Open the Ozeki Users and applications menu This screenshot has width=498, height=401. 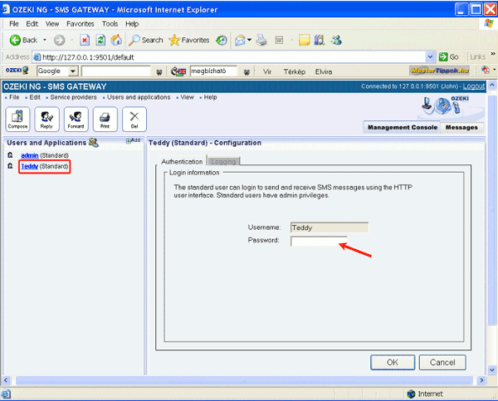139,97
